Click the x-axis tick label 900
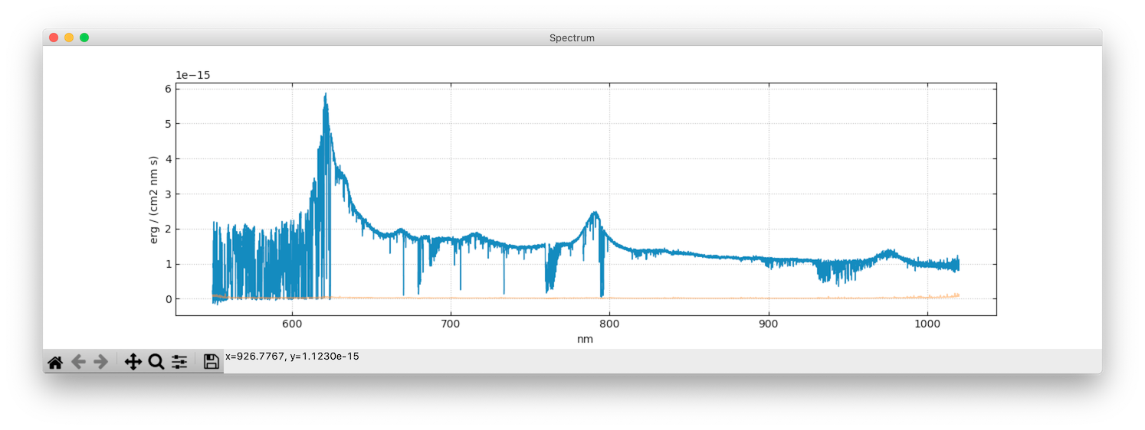 pos(769,324)
